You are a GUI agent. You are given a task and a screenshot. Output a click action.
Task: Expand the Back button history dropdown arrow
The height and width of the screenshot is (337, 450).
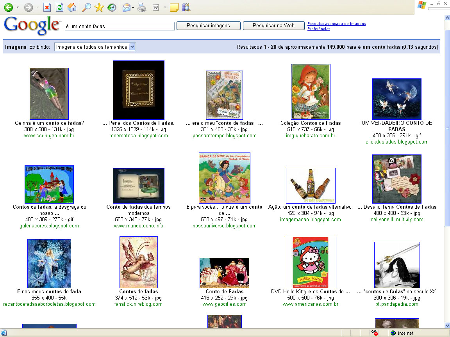[18, 7]
